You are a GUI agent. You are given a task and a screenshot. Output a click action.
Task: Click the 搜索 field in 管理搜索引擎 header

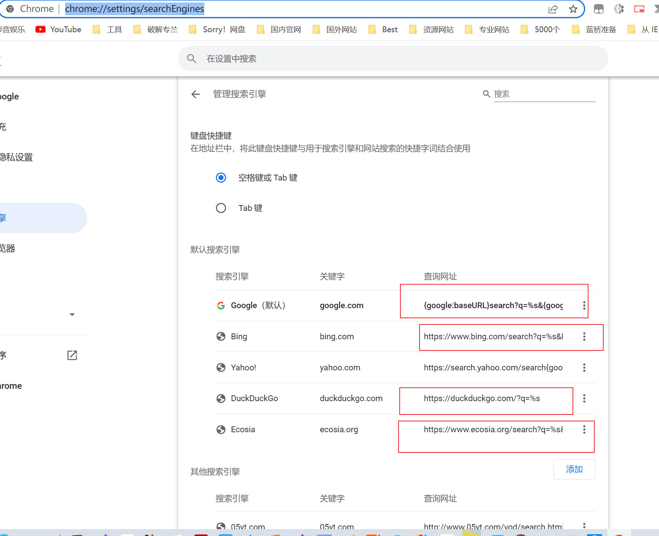[x=545, y=94]
